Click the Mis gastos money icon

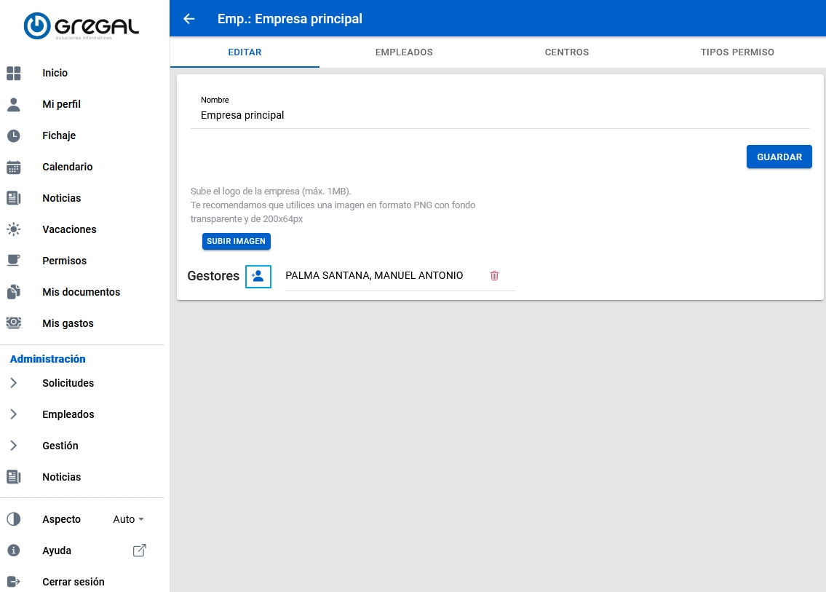pyautogui.click(x=14, y=323)
